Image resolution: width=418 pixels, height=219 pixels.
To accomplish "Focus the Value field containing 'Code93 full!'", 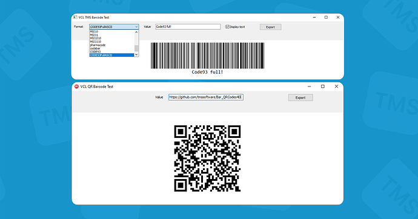I will pyautogui.click(x=188, y=27).
